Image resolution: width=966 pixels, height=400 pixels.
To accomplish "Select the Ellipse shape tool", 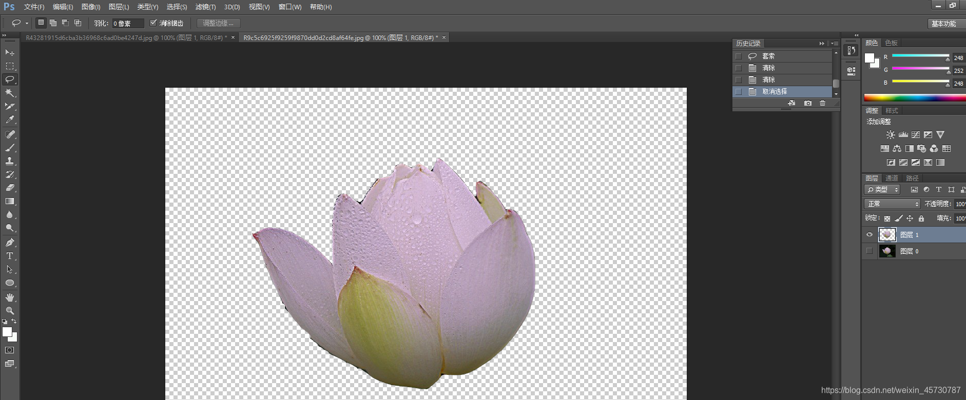I will 10,283.
